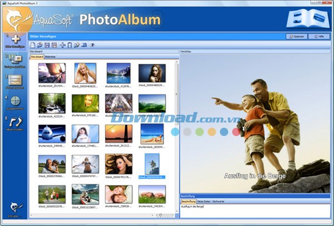Click the scroll down arrow of storyboard
This screenshot has height=226, width=334.
click(x=176, y=211)
